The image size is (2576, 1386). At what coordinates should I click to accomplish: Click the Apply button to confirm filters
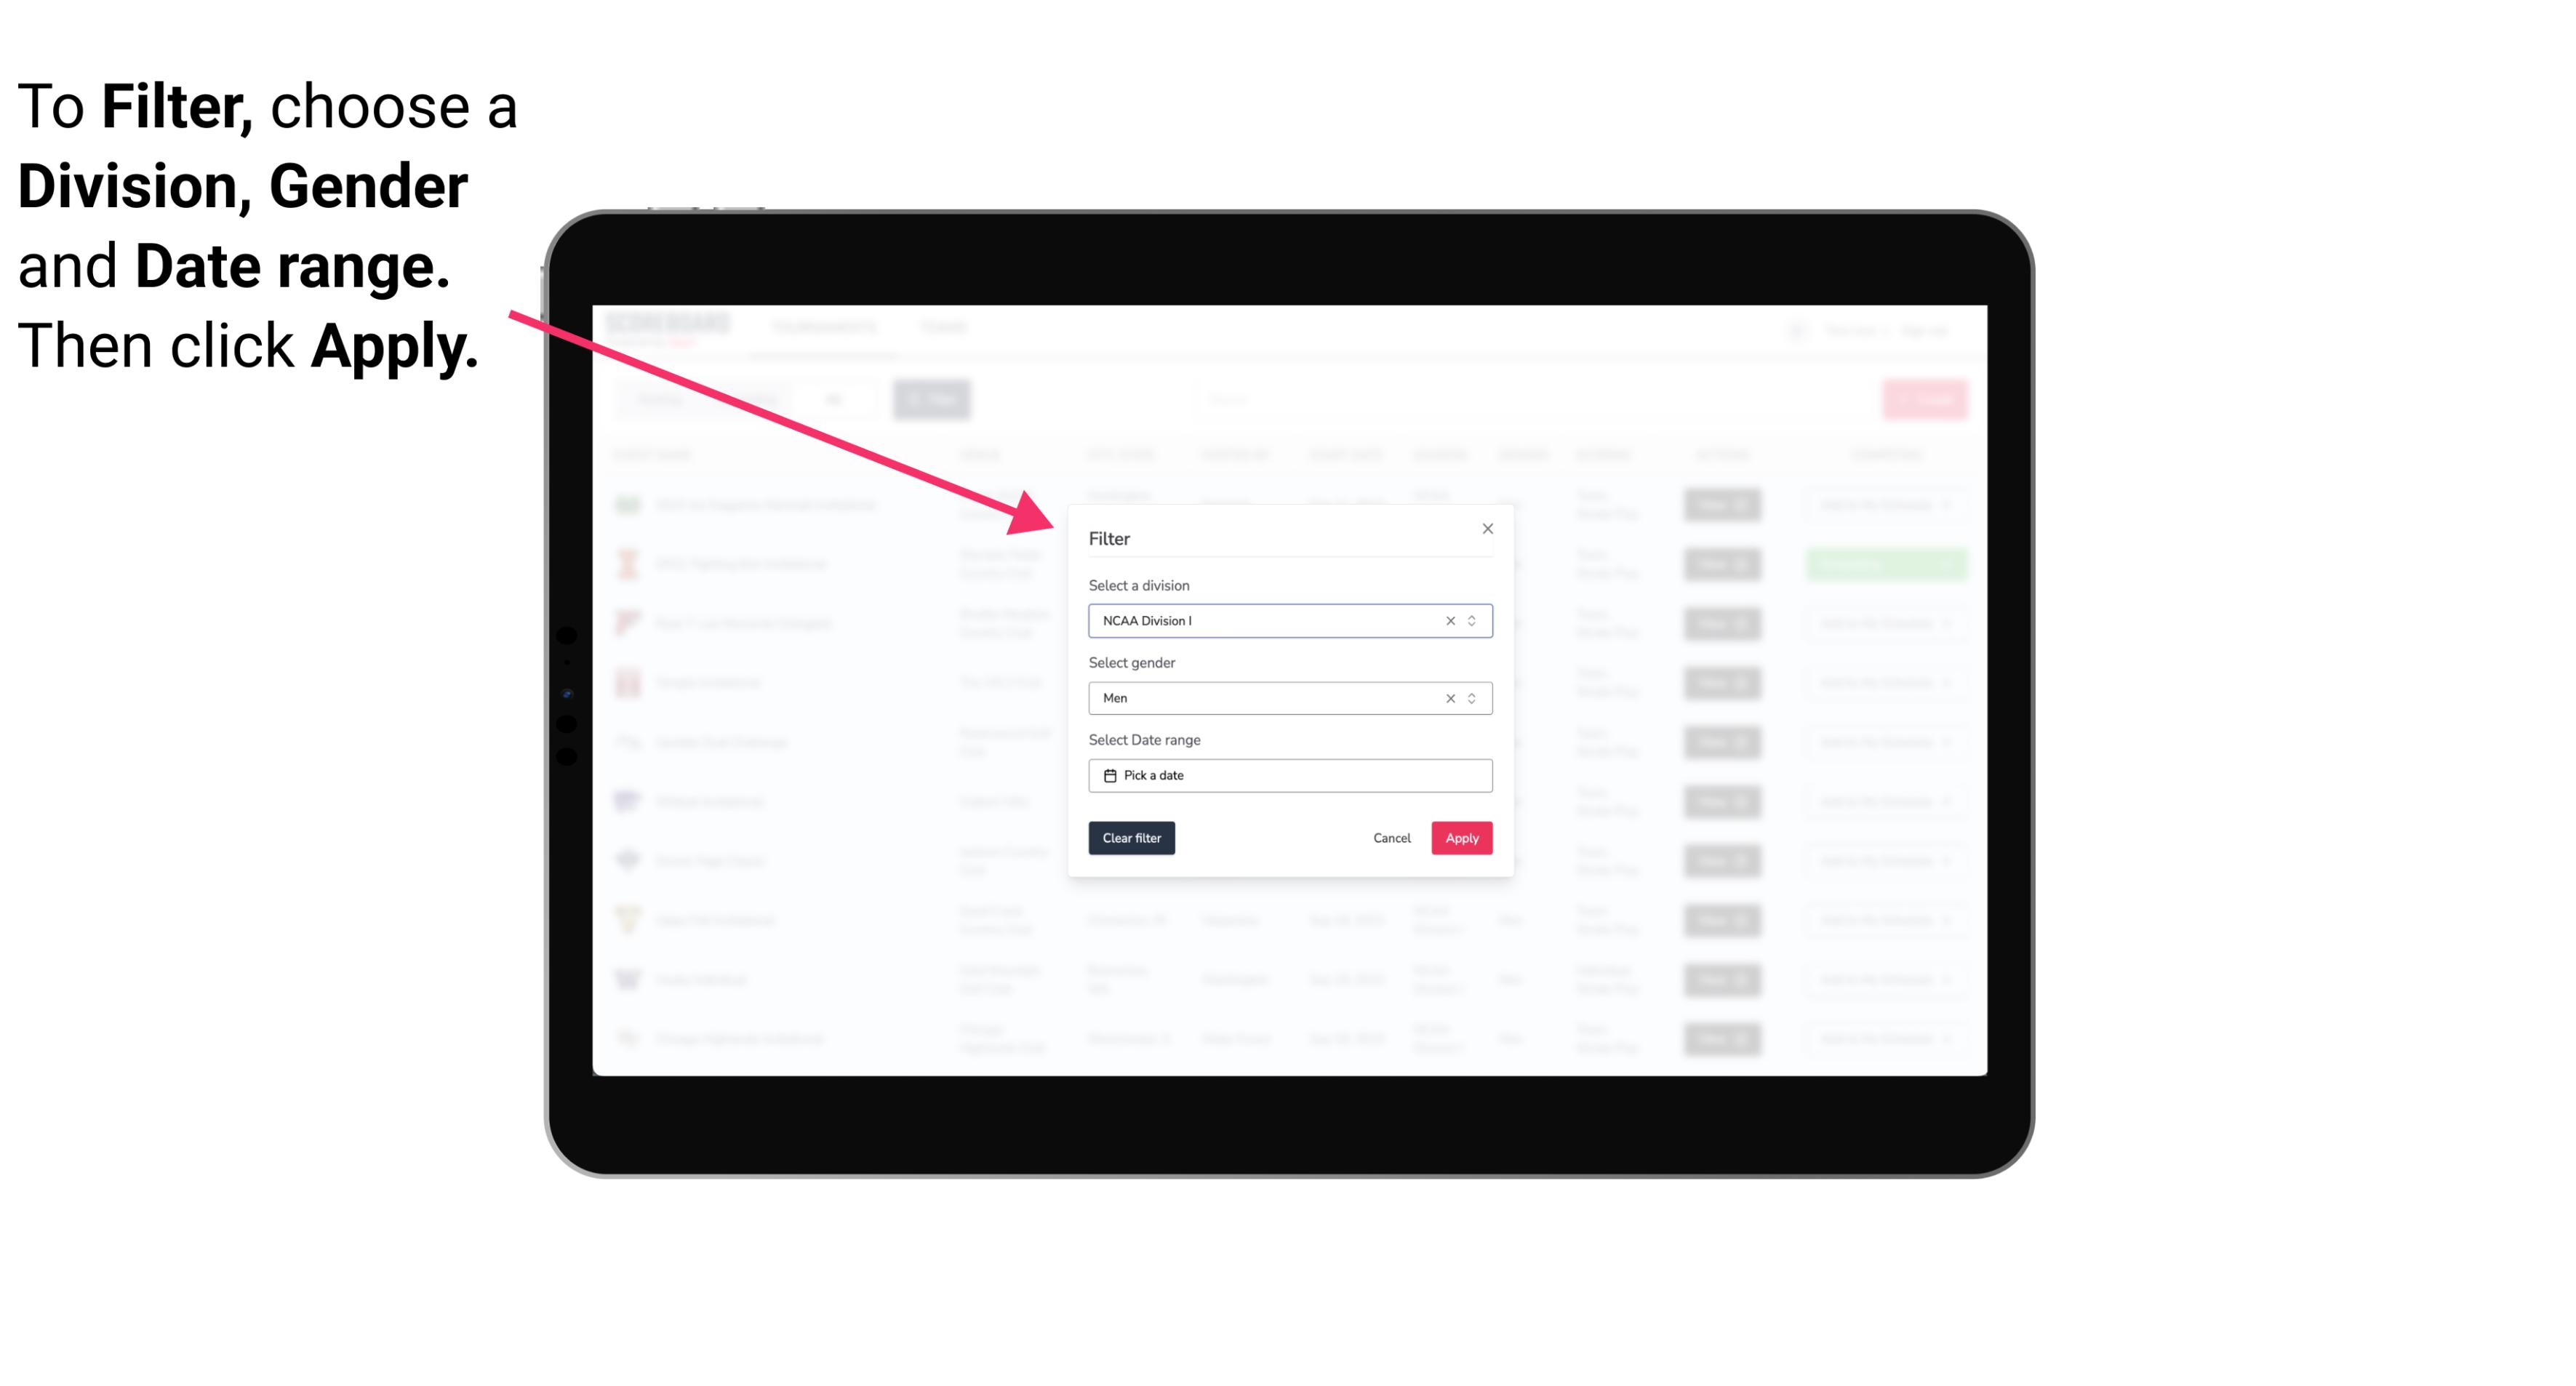coord(1460,838)
